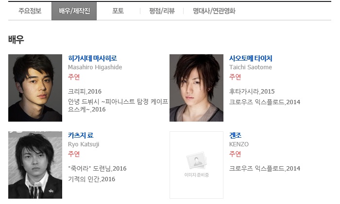Viewport: 340px width, 204px height.
Task: Open the movie 크리피,2016
Action: pos(85,91)
